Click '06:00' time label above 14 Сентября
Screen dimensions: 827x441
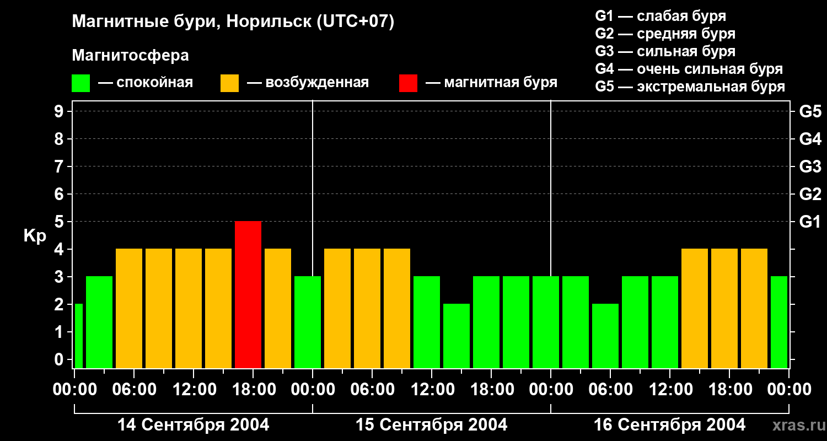(133, 389)
